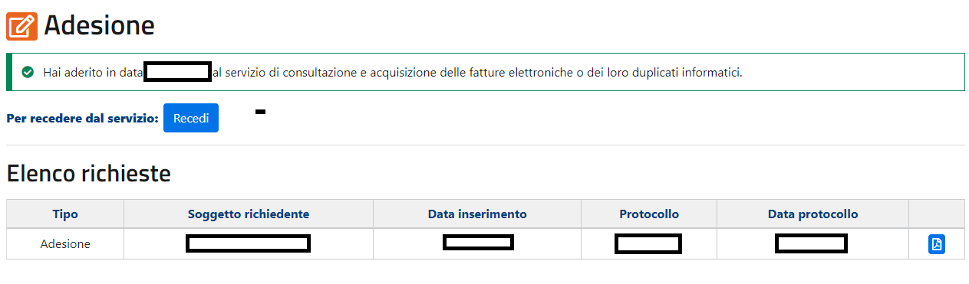Click the redacted adhesion date in the alert

[x=177, y=73]
